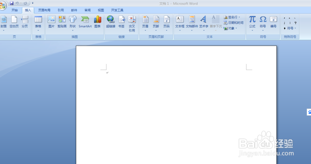Redo action in quick access toolbar
311x164 pixels.
(x=26, y=3)
